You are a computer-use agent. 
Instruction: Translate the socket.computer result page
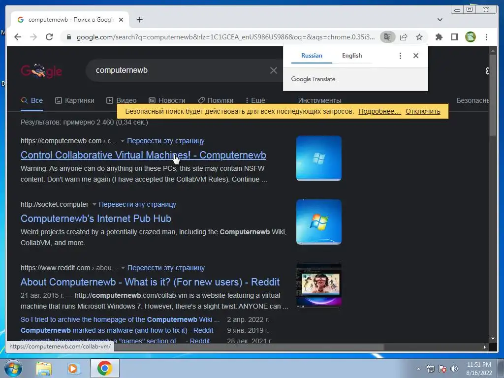pos(137,204)
